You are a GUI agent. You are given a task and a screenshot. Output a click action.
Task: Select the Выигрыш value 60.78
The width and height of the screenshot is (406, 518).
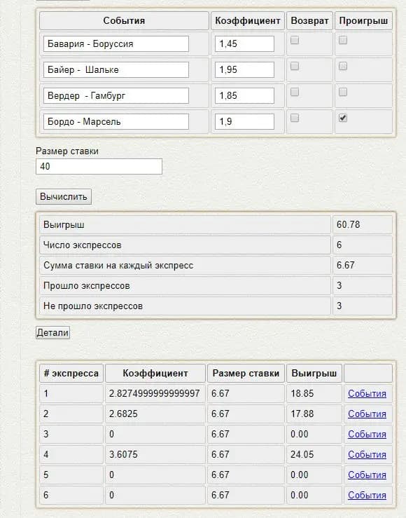pos(349,224)
